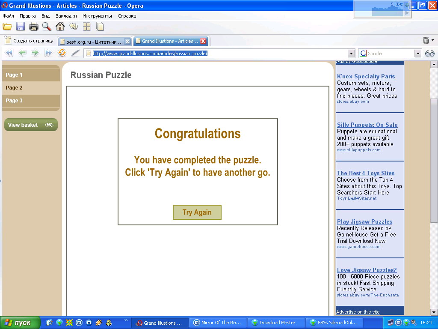This screenshot has width=438, height=329.
Task: Click View basket button in sidebar
Action: (x=30, y=125)
